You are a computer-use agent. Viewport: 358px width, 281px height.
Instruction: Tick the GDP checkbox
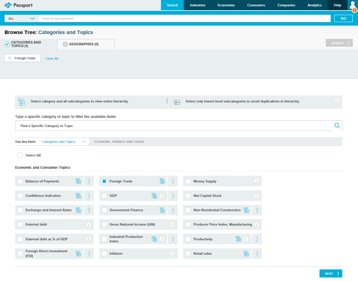pos(104,196)
